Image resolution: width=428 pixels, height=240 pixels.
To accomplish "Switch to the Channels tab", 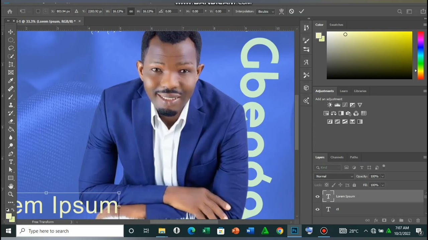I will (x=337, y=157).
